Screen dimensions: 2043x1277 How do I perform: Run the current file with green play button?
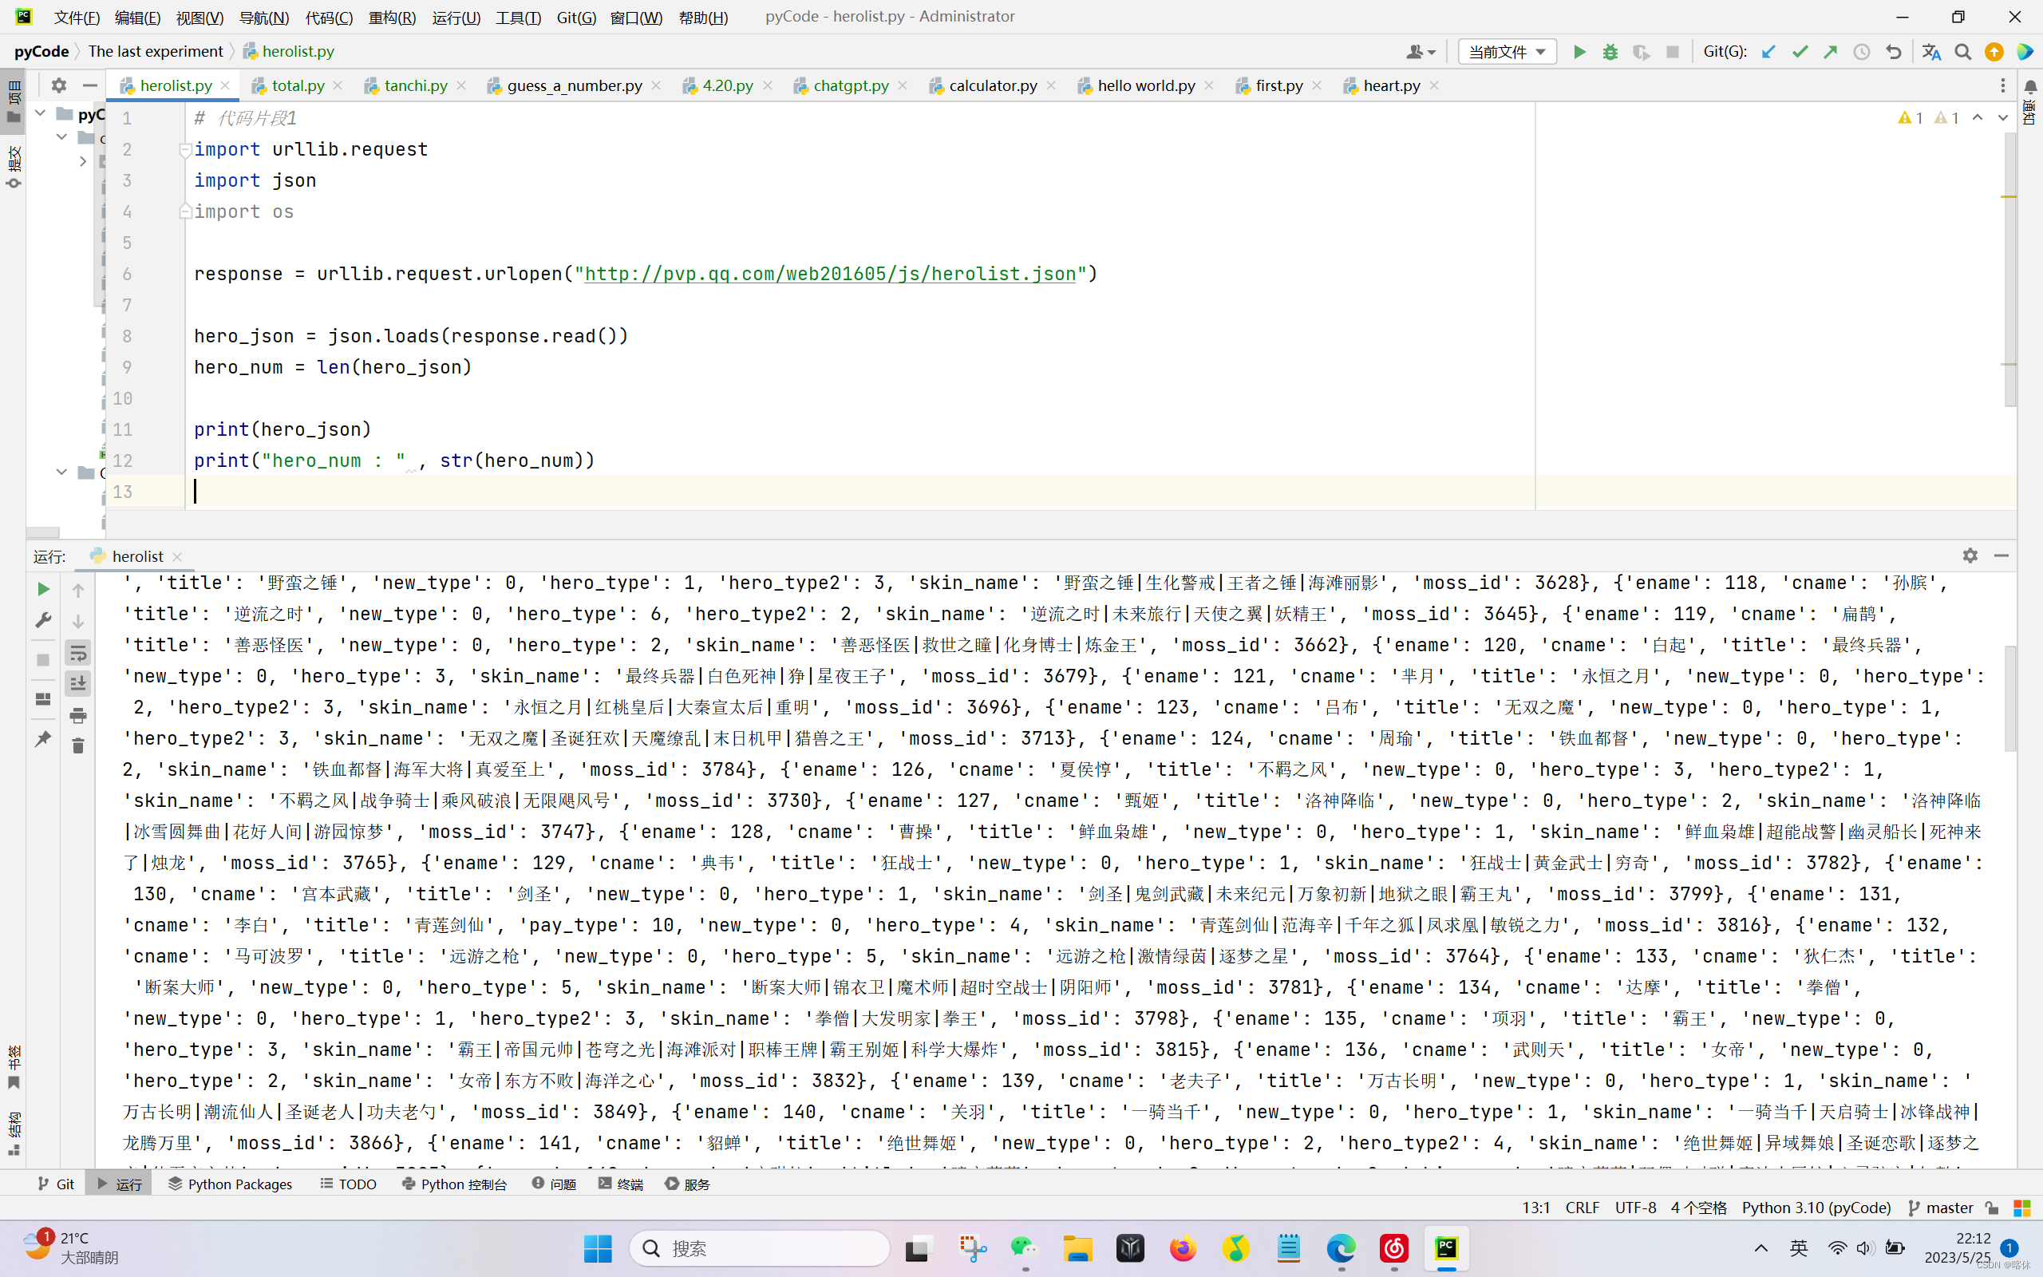click(1579, 53)
